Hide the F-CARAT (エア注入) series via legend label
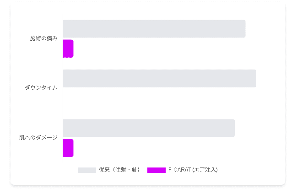This screenshot has height=189, width=297. tap(193, 170)
